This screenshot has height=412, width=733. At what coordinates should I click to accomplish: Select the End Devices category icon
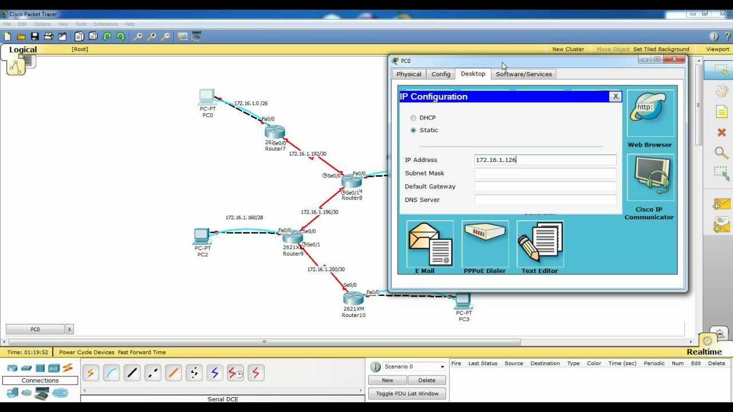click(x=12, y=393)
